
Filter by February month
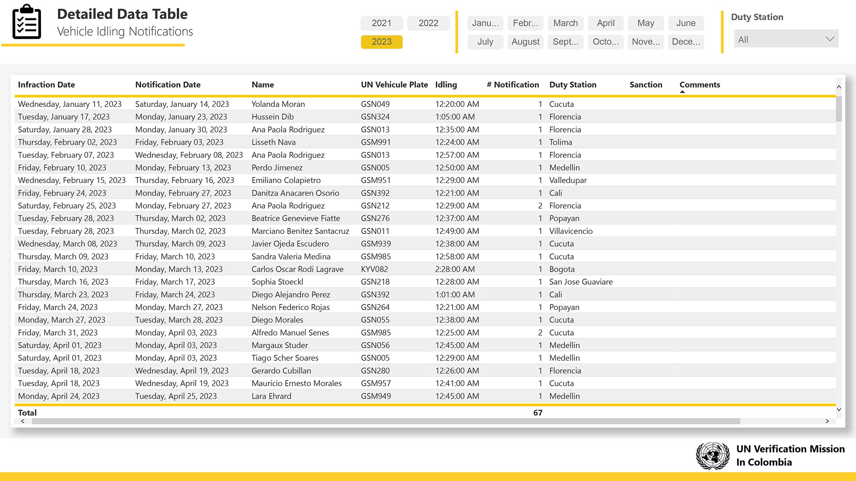pos(526,23)
